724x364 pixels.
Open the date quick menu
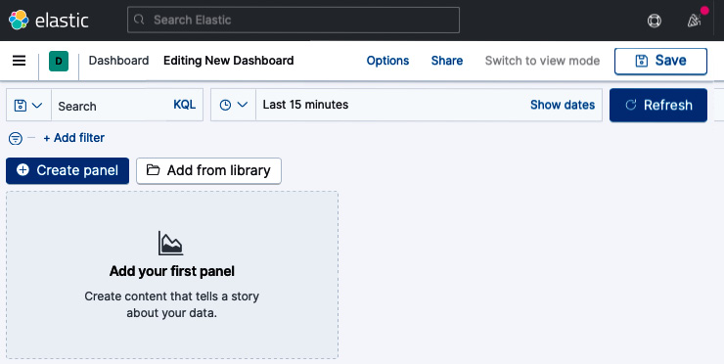pos(233,105)
